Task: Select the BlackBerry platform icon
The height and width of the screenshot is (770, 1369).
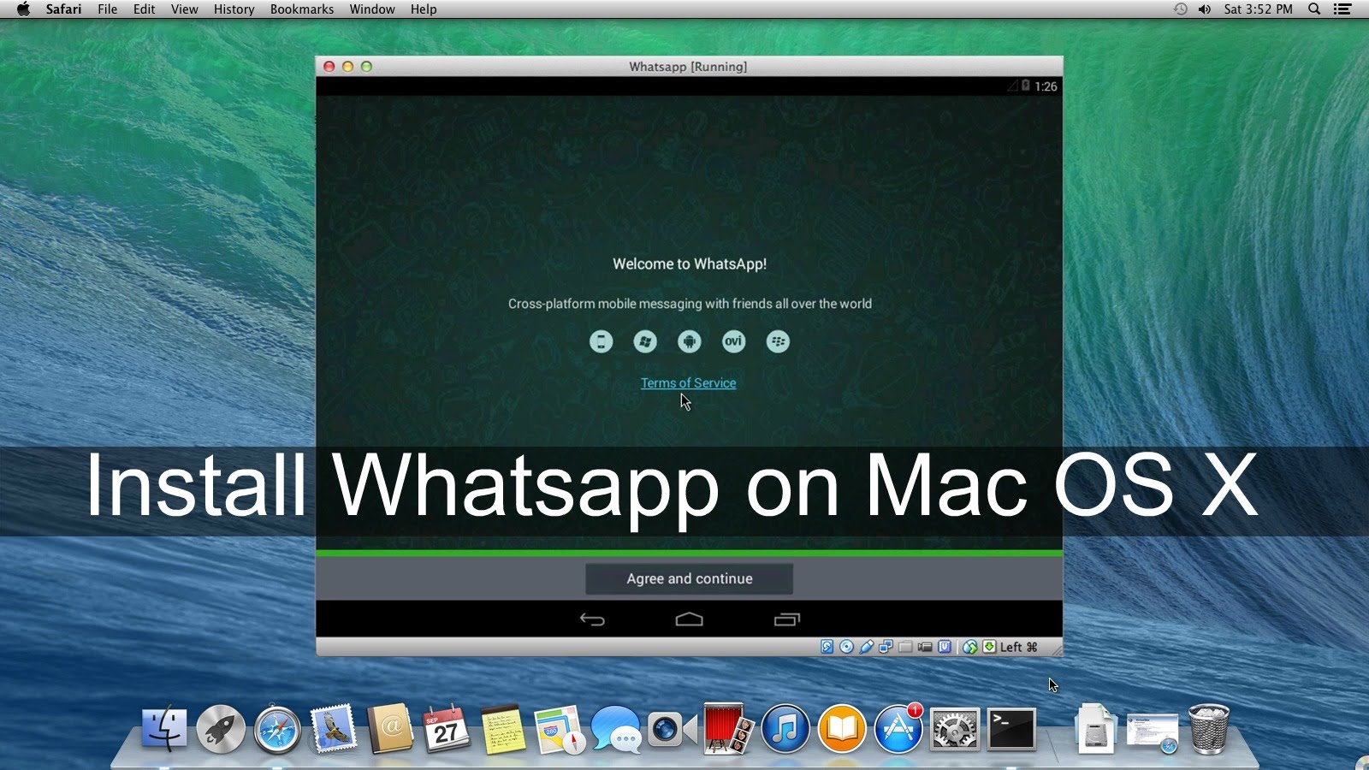Action: [x=777, y=341]
